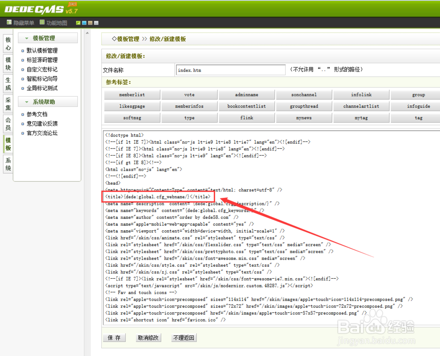
Task: Insert the flink reference tag
Action: click(247, 118)
